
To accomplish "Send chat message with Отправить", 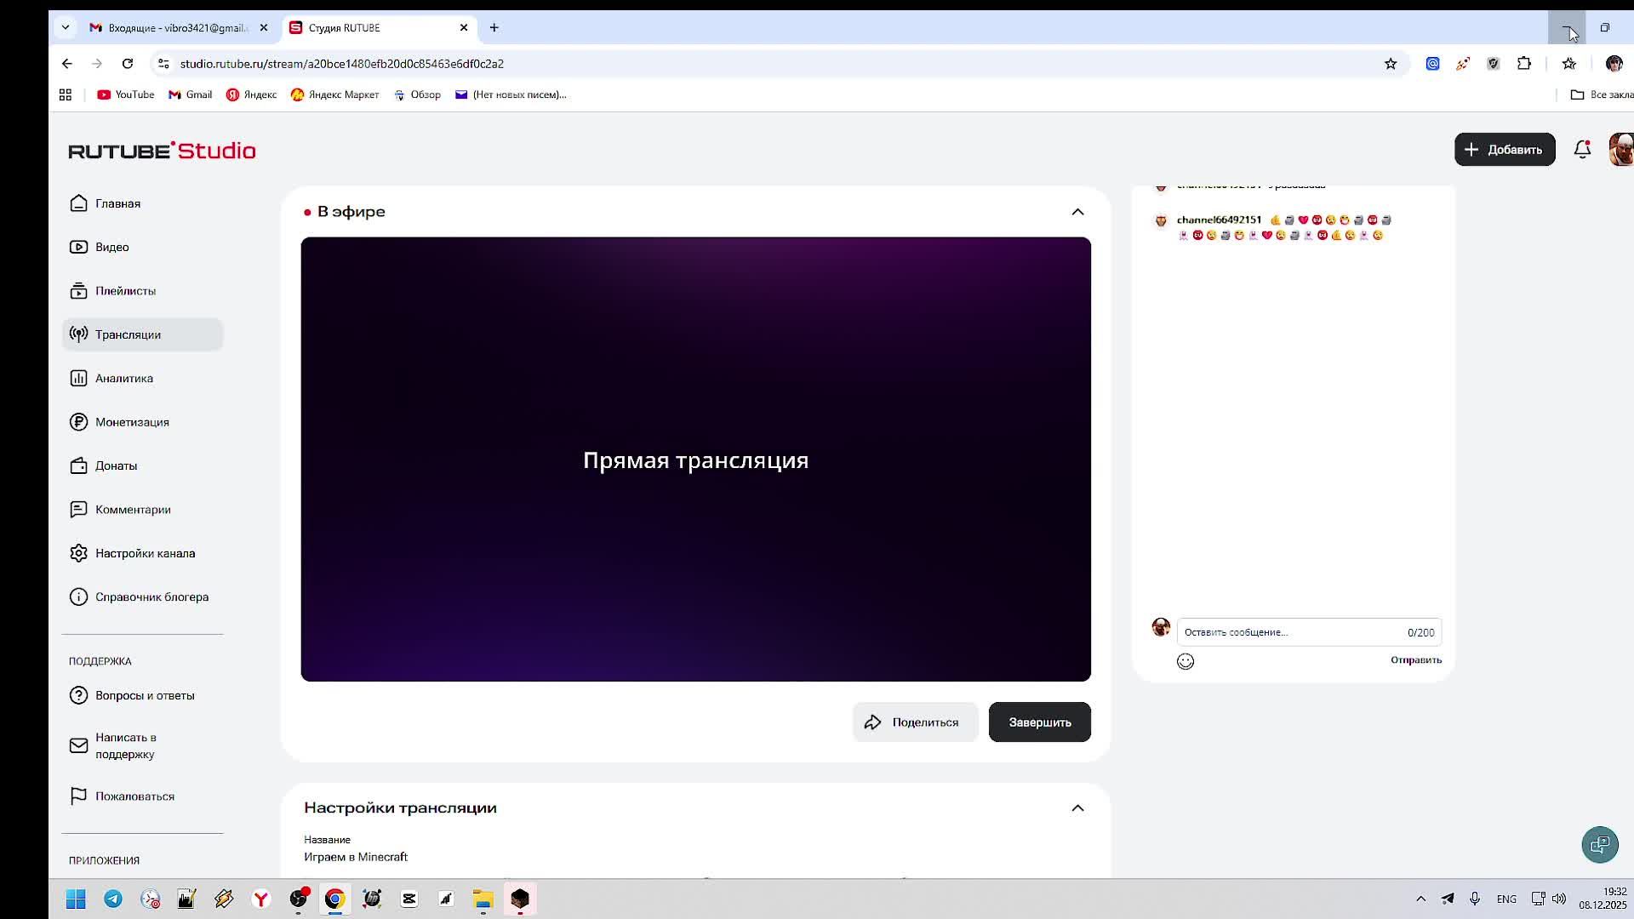I will click(x=1414, y=659).
